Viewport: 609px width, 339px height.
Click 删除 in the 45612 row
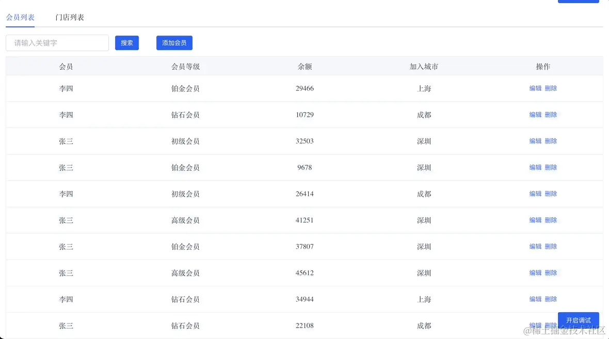tap(551, 273)
